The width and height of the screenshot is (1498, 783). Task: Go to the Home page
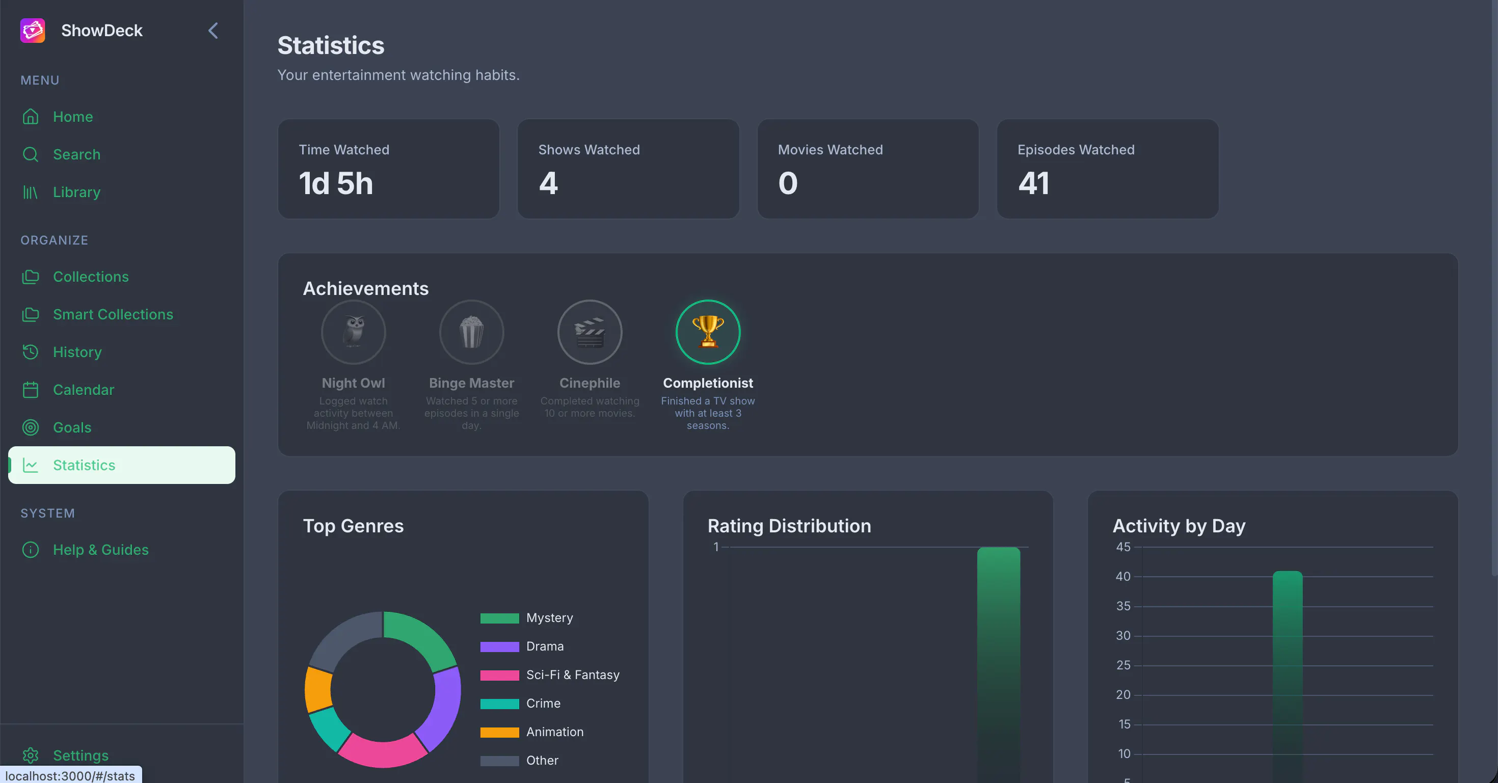[x=122, y=117]
